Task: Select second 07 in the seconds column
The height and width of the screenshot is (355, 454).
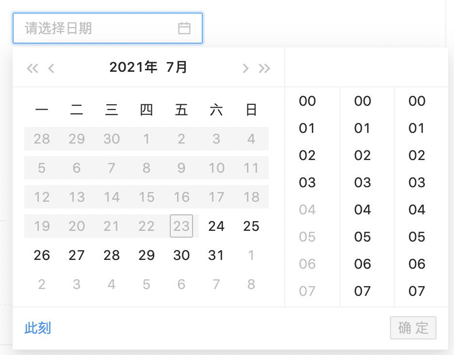Action: tap(417, 291)
